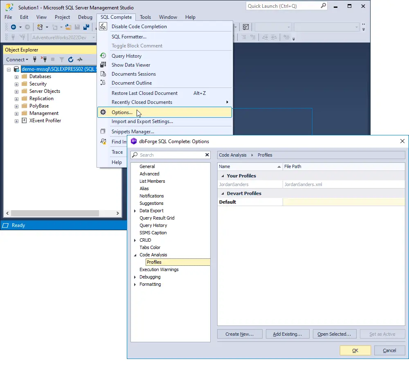Screen dimensions: 409x368
Task: Click the Save All toolbar icon
Action: tap(86, 27)
